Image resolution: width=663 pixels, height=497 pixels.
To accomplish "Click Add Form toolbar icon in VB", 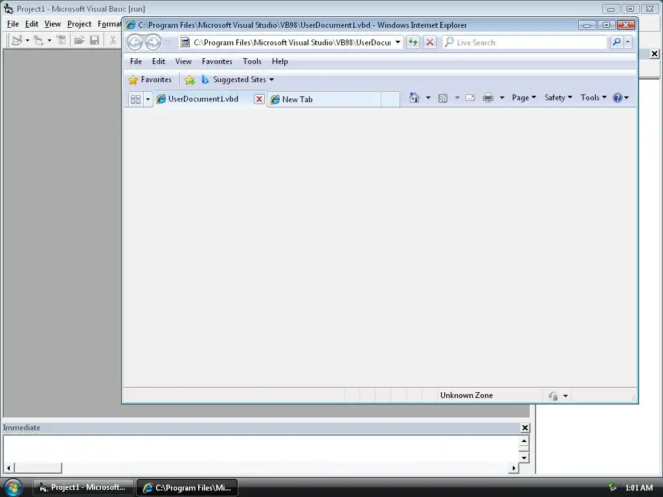I will point(39,40).
